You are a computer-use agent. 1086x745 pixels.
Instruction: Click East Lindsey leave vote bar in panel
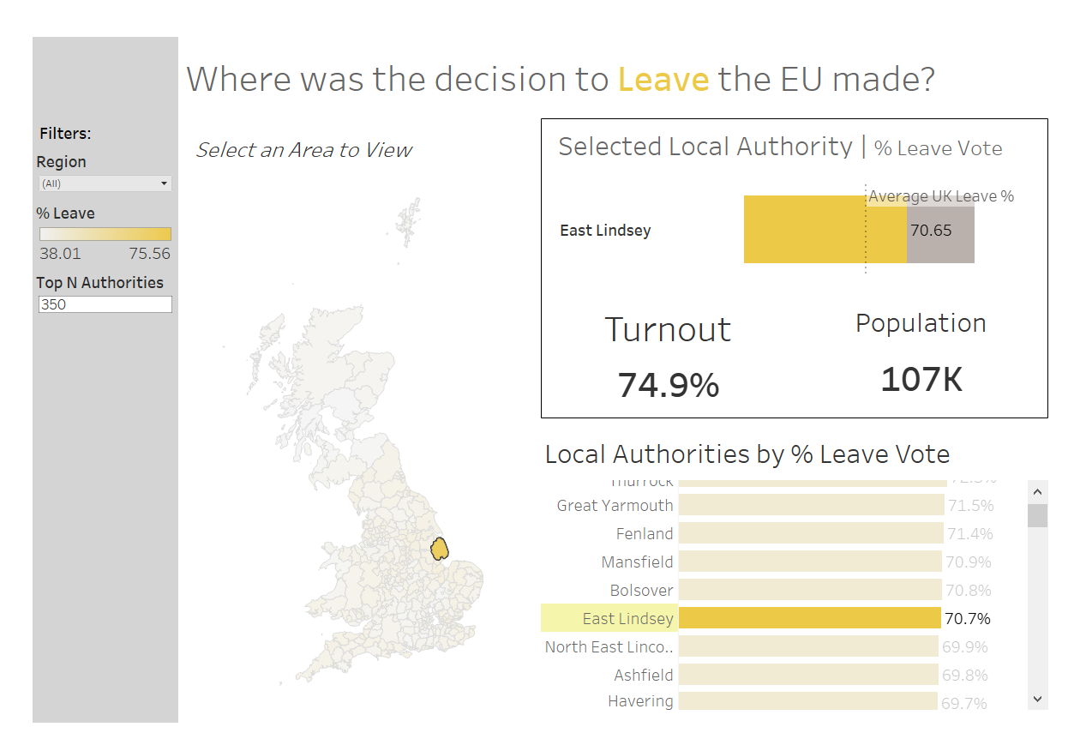click(825, 229)
